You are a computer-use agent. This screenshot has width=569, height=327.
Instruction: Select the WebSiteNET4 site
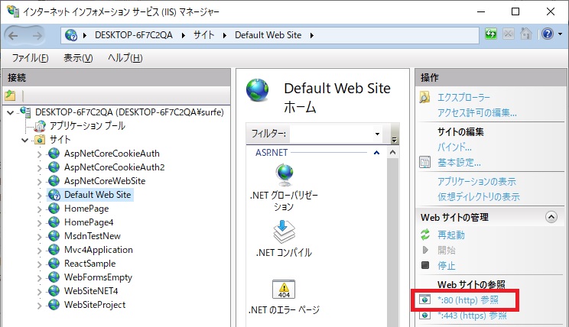91,291
